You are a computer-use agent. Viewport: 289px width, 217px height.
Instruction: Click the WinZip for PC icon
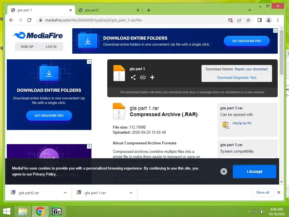pyautogui.click(x=226, y=125)
